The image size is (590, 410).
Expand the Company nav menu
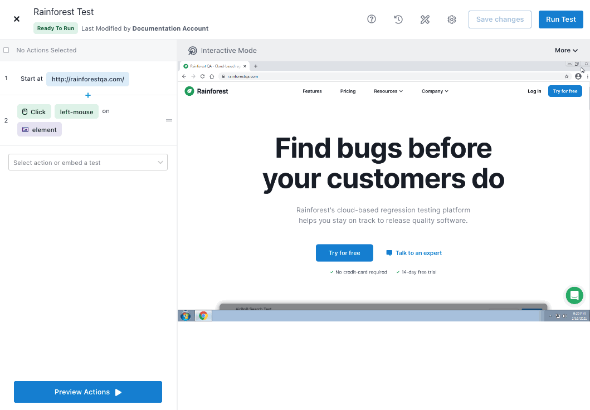435,91
